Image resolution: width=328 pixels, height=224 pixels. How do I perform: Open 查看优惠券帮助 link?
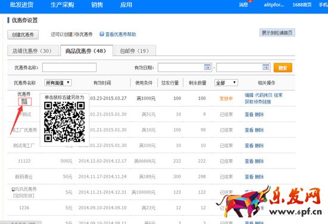pyautogui.click(x=120, y=35)
